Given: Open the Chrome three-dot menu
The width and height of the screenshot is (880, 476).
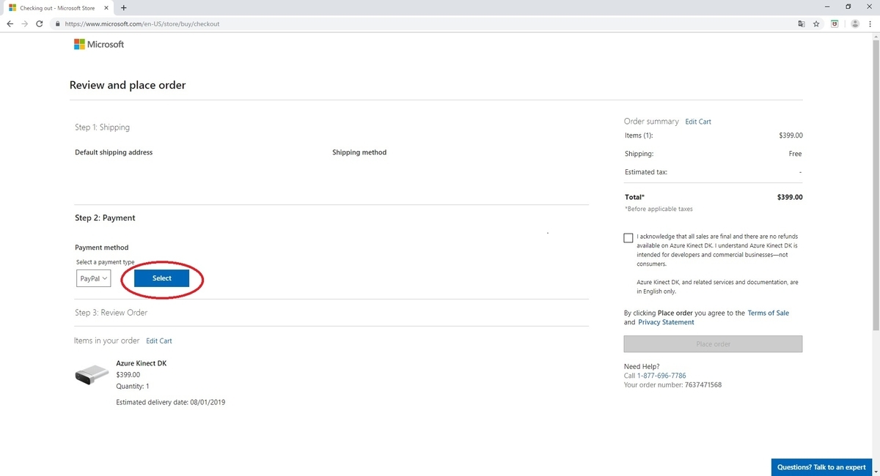Looking at the screenshot, I should click(870, 23).
